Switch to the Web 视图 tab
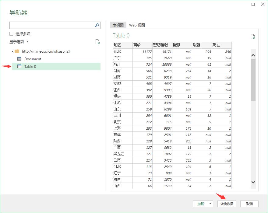 click(x=137, y=25)
